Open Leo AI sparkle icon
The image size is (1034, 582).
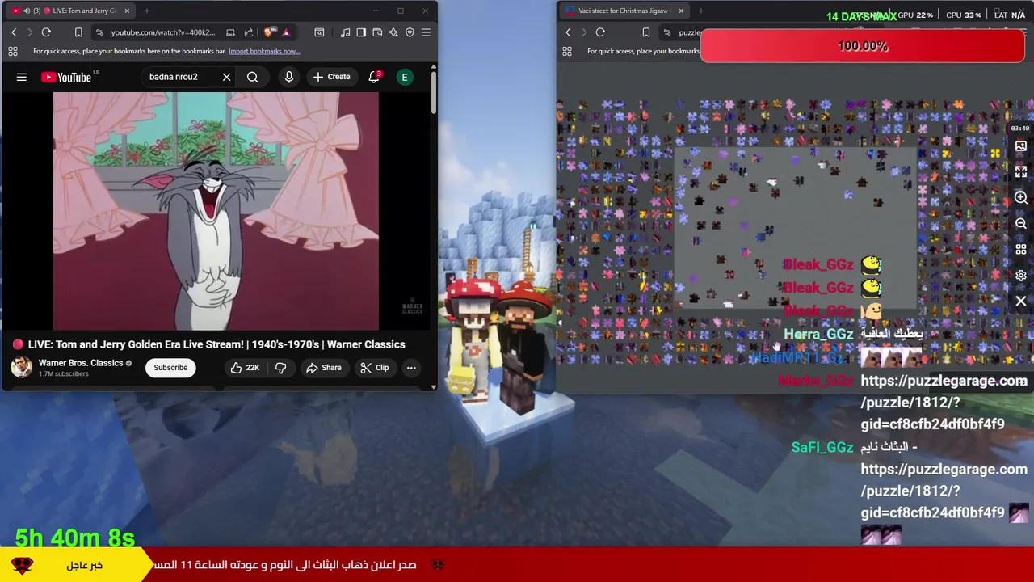393,32
